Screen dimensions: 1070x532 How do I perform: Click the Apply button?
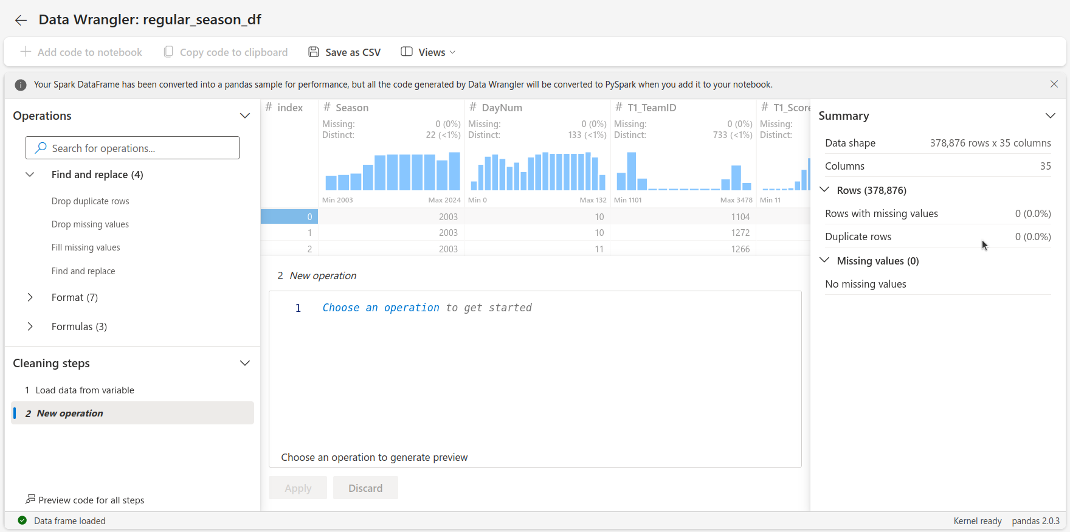(x=298, y=488)
